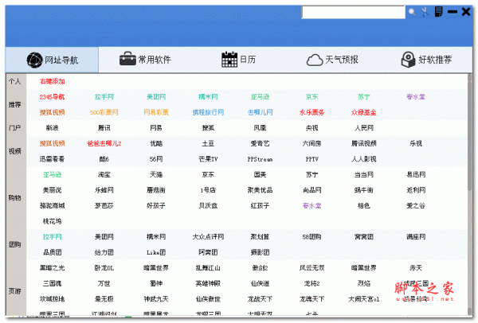Open the 网易彩票 link
The width and height of the screenshot is (478, 323).
156,112
